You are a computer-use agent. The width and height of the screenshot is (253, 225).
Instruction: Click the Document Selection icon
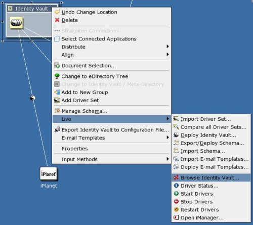pos(57,65)
